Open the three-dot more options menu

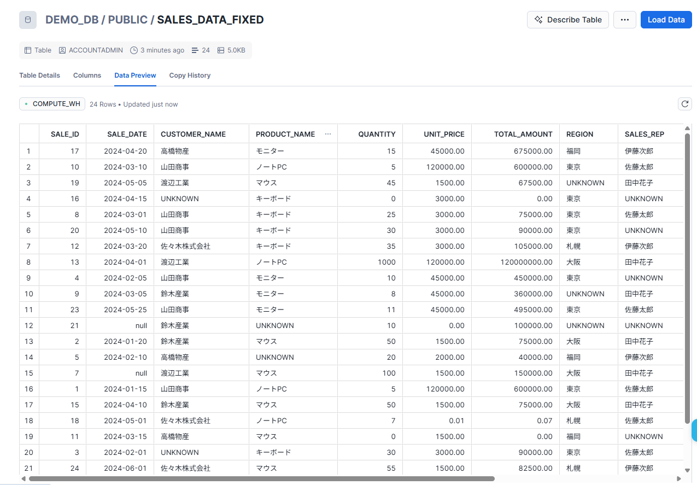pos(625,20)
